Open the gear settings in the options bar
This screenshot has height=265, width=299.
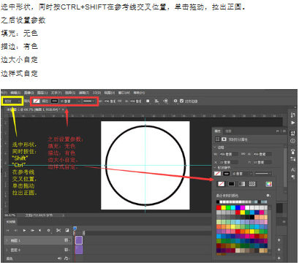tap(175, 101)
